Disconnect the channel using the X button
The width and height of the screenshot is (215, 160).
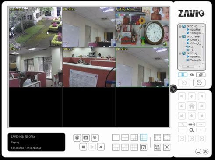101,147
